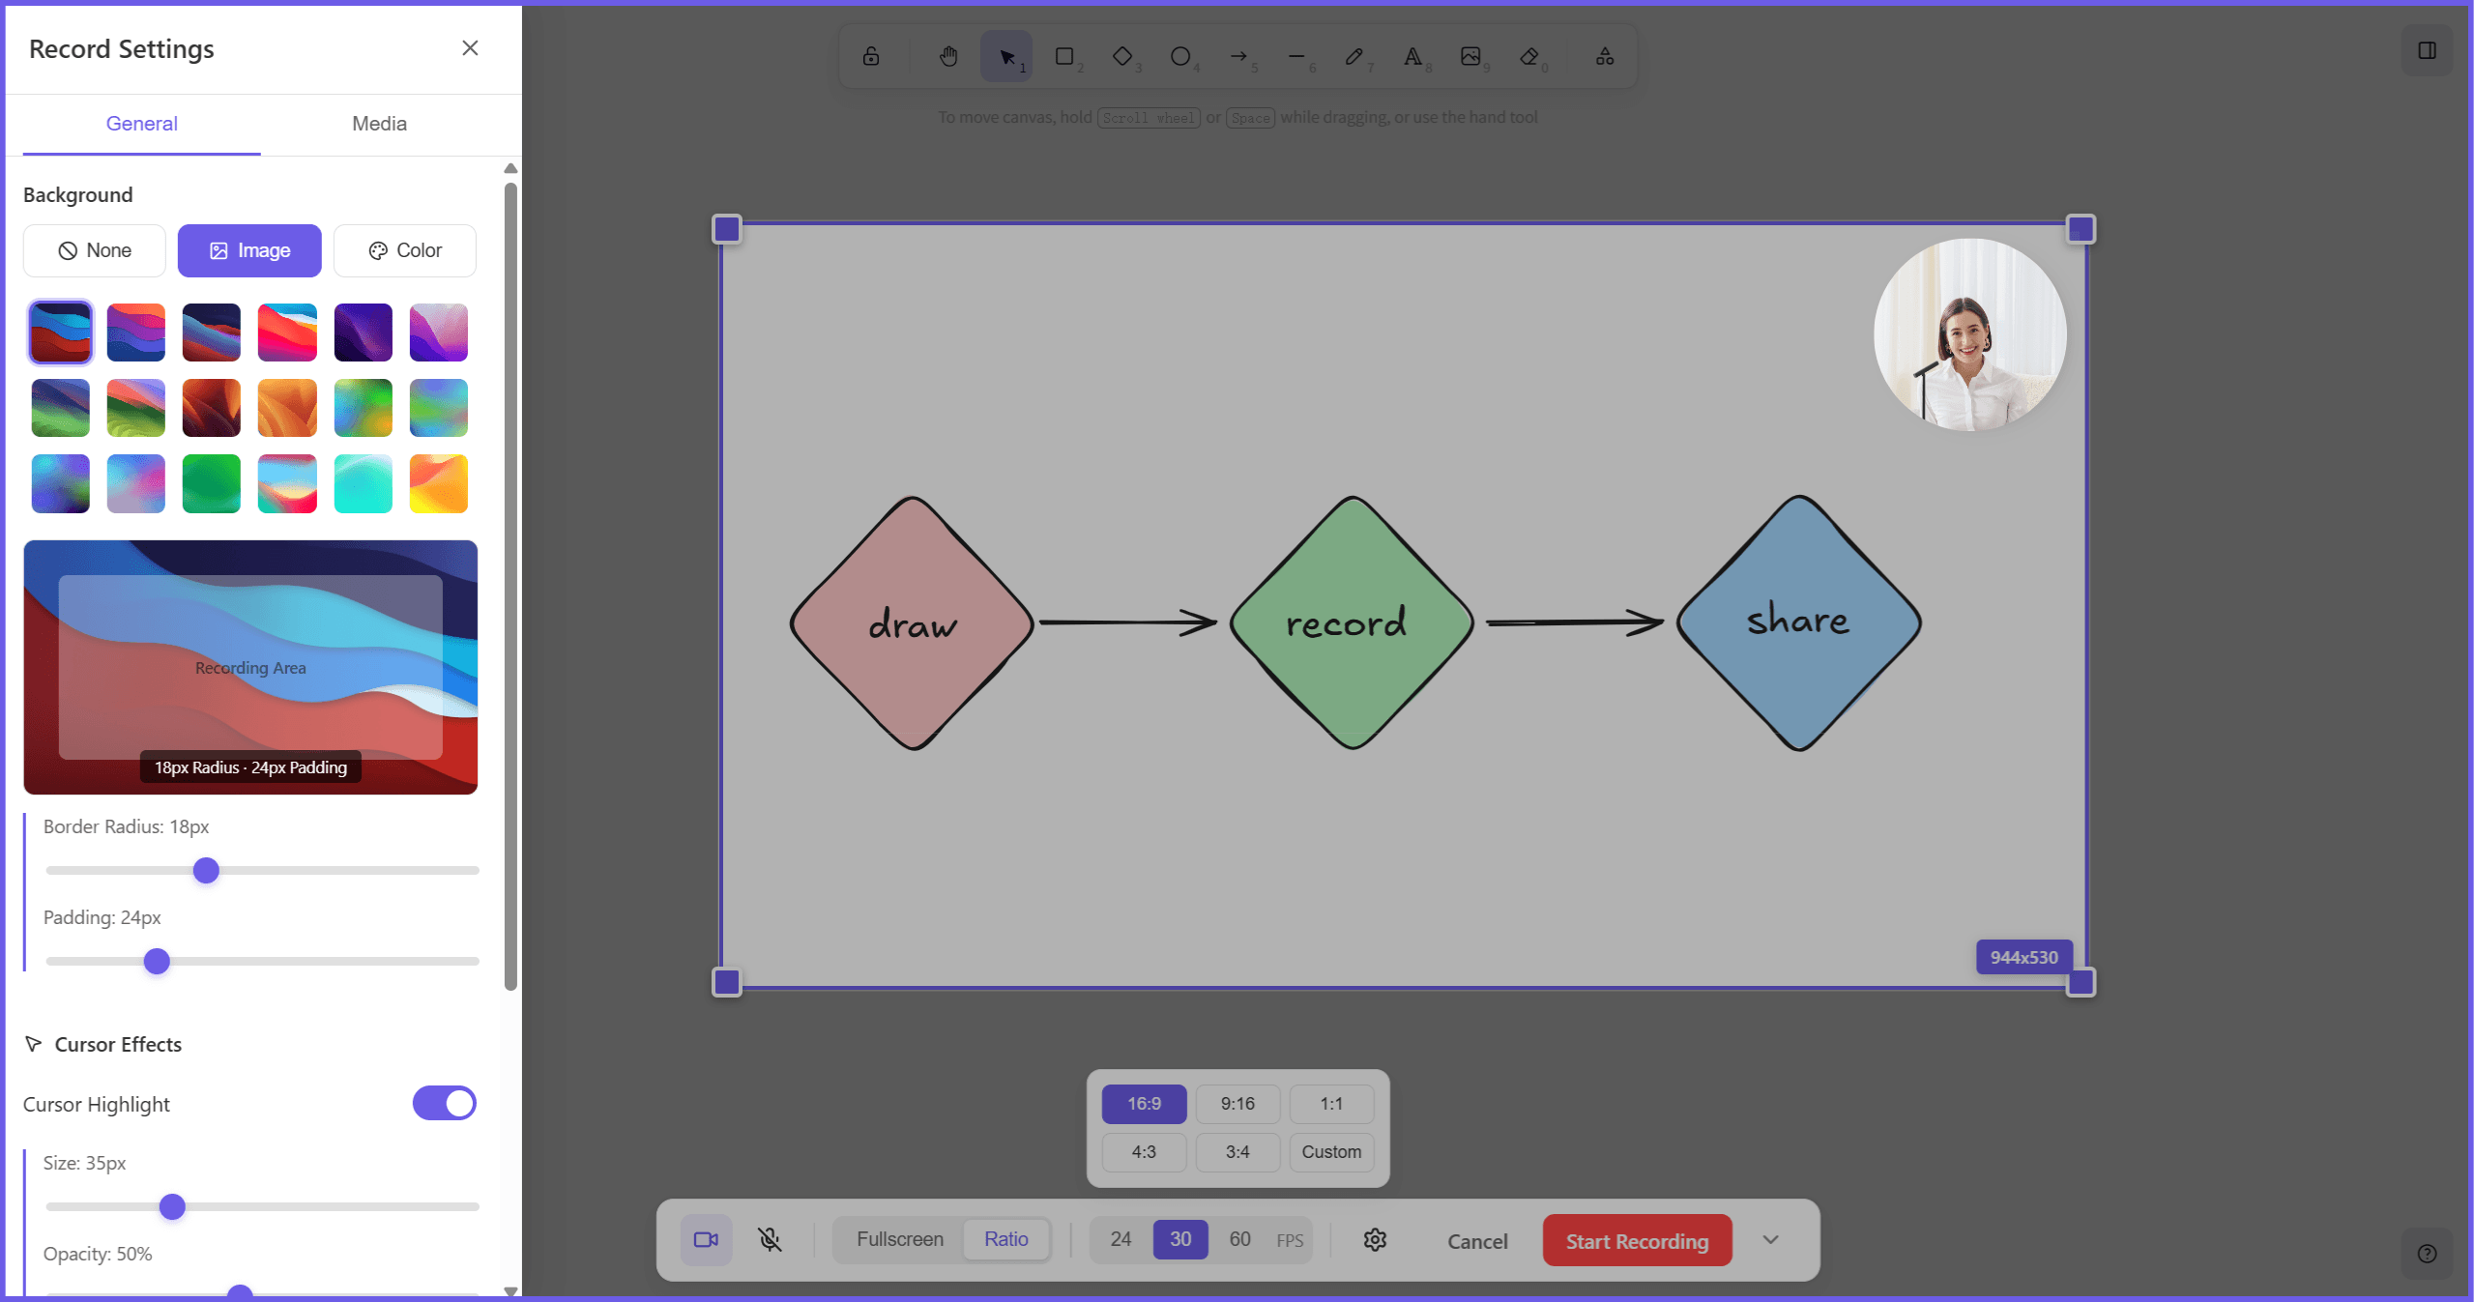This screenshot has height=1302, width=2474.
Task: Click the lock canvas icon
Action: (x=871, y=57)
